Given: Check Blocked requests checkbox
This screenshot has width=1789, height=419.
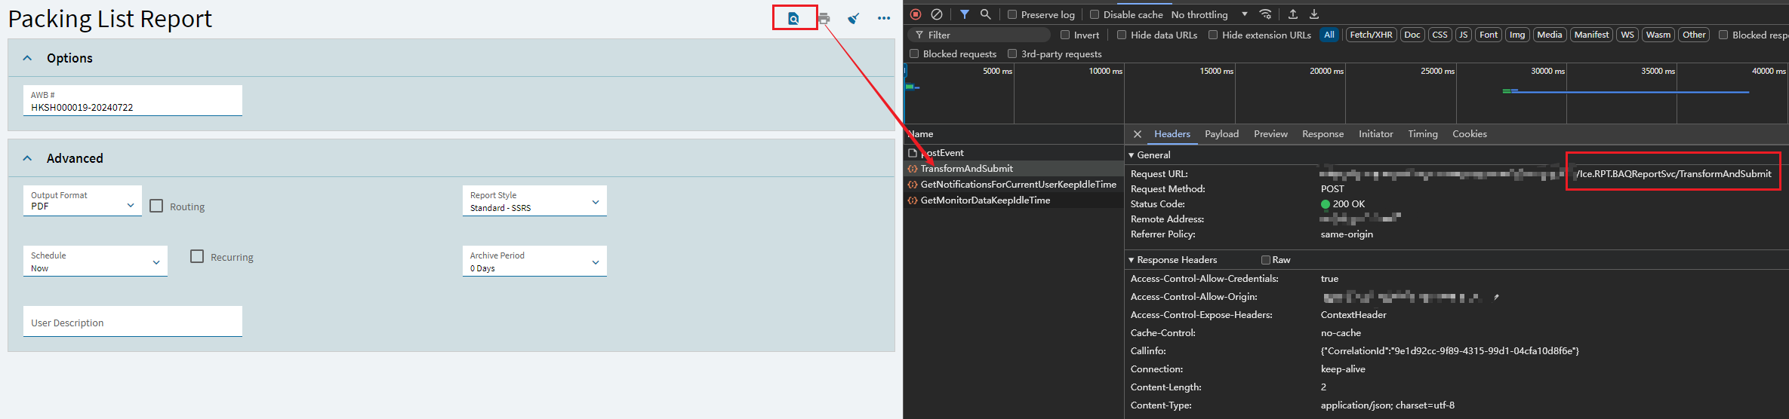Looking at the screenshot, I should tap(914, 54).
